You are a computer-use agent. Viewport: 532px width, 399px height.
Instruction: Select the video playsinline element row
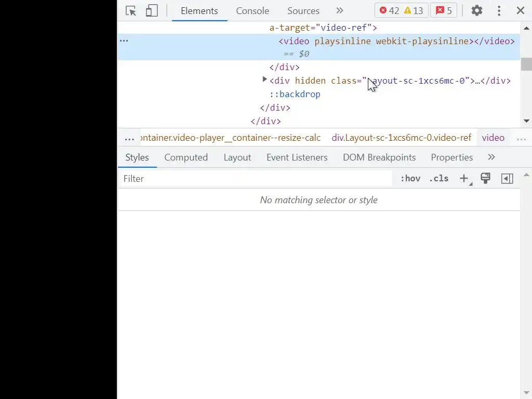click(x=319, y=47)
